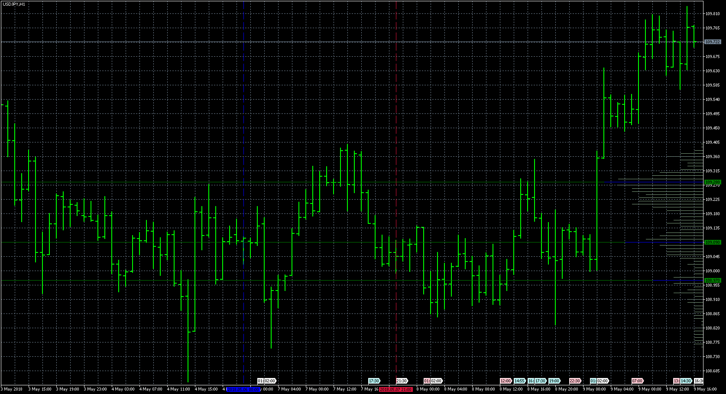Click the green 109.090 level label
This screenshot has height=394, width=726.
click(x=713, y=242)
